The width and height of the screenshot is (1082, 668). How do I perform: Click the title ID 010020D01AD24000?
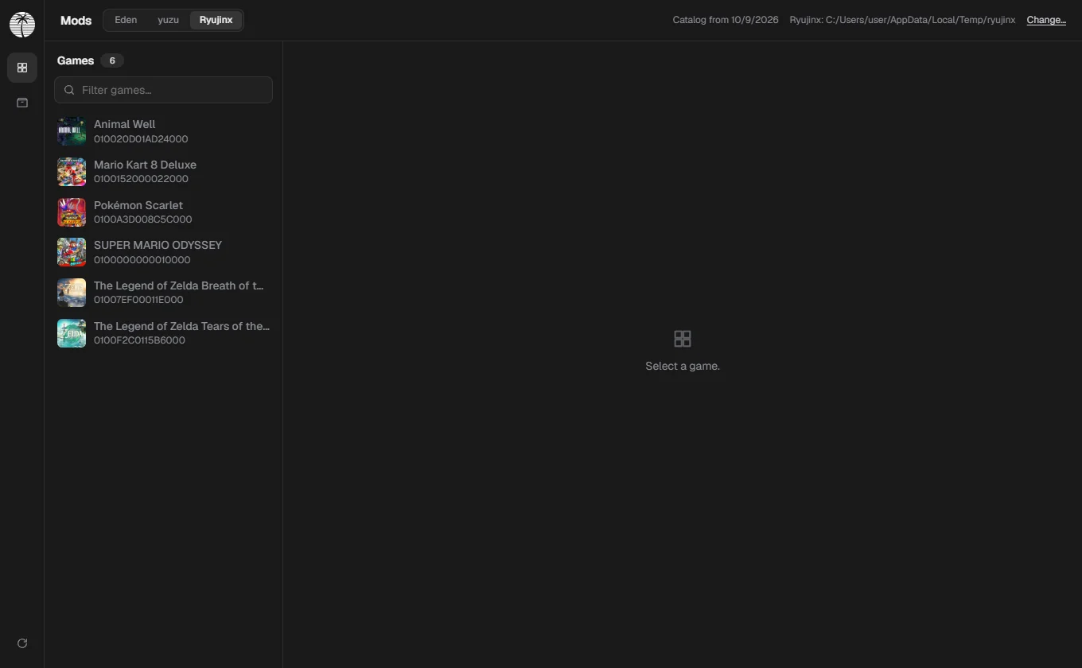coord(141,139)
